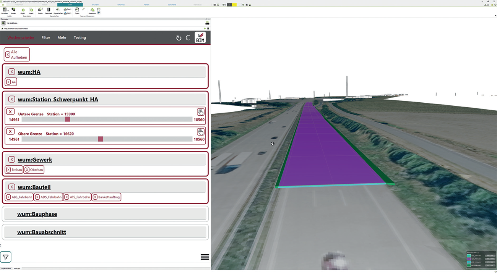Viewport: 497px width, 273px height.
Task: Expand the wum:Bauphase section
Action: pyautogui.click(x=37, y=214)
